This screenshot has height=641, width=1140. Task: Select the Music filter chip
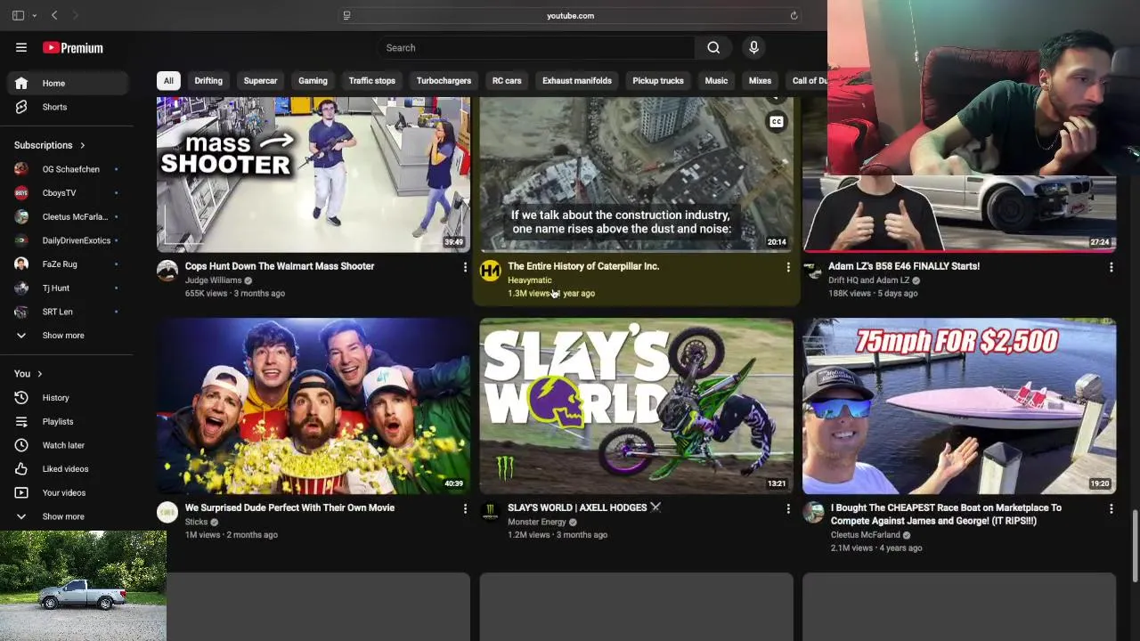[716, 81]
